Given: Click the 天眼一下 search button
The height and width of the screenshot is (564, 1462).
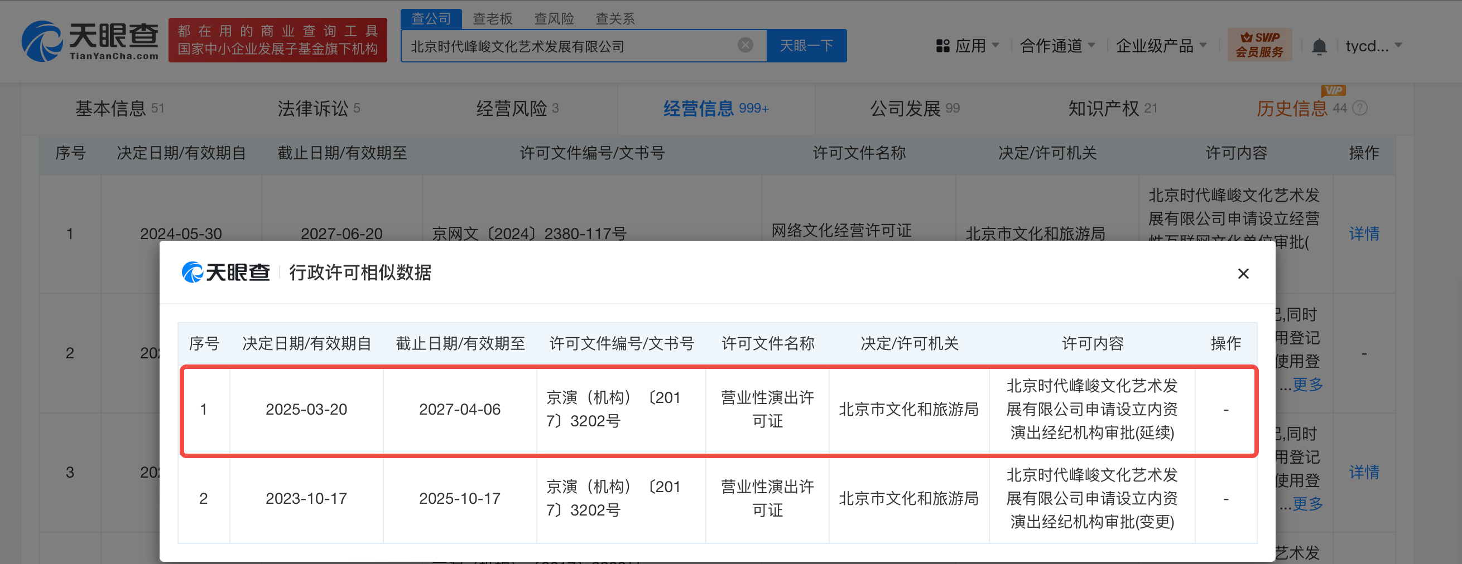Looking at the screenshot, I should 806,45.
